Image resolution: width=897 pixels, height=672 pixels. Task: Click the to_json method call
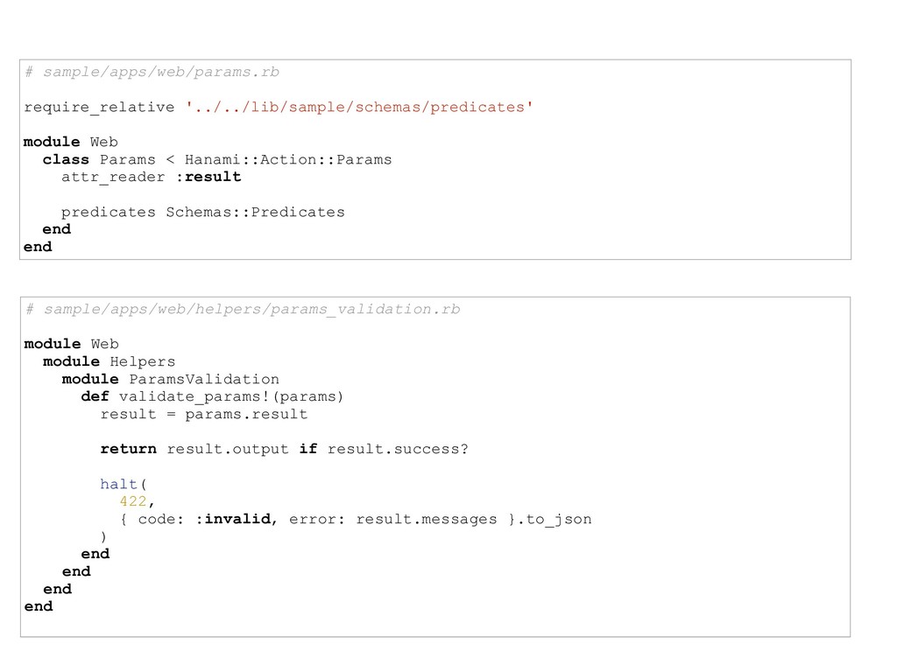(559, 520)
